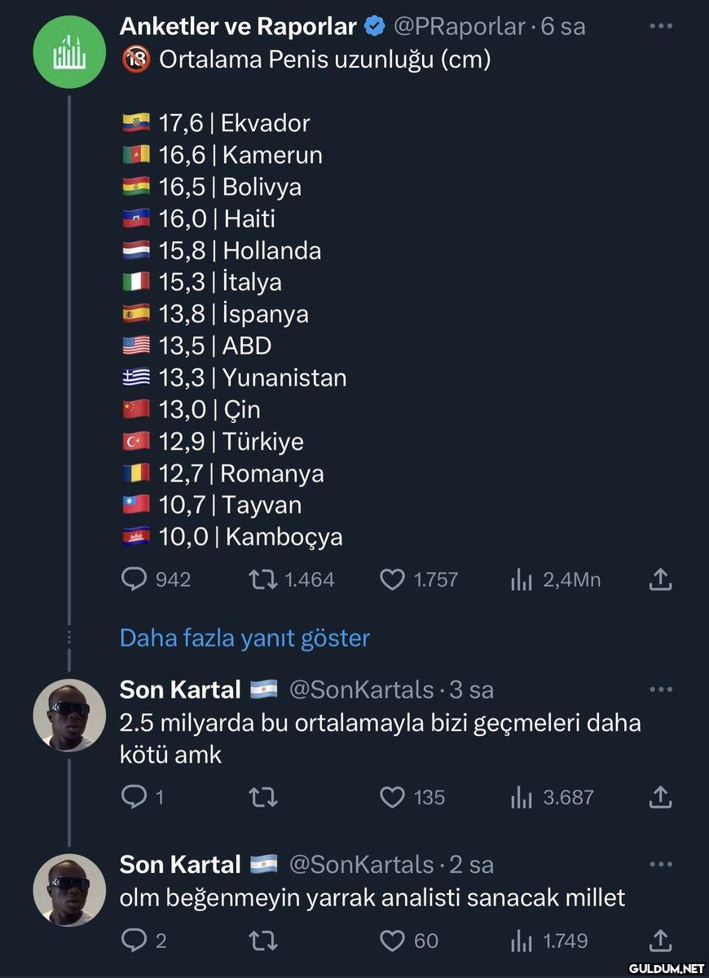Viewport: 709px width, 978px height.
Task: Like the reply with 135 likes
Action: (392, 797)
